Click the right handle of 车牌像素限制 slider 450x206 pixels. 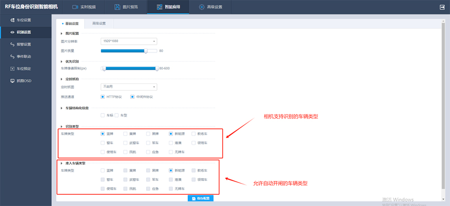[x=157, y=69]
